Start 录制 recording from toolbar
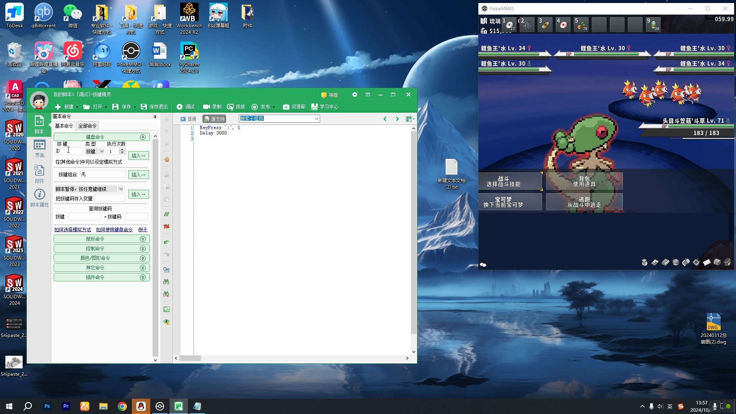 (212, 107)
